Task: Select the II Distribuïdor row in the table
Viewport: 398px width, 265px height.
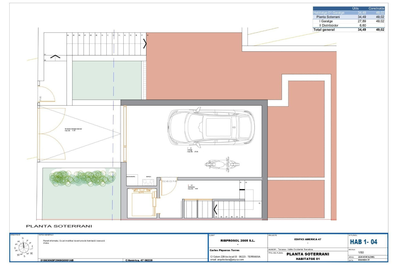Action: pyautogui.click(x=349, y=25)
